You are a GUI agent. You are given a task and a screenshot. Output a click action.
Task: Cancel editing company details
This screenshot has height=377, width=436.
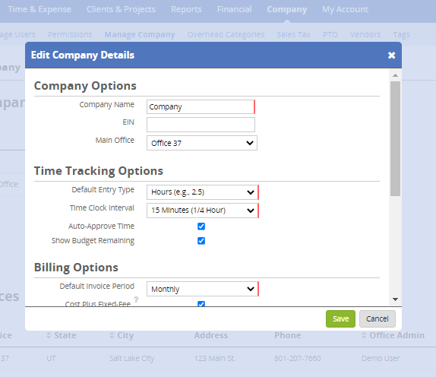click(377, 318)
